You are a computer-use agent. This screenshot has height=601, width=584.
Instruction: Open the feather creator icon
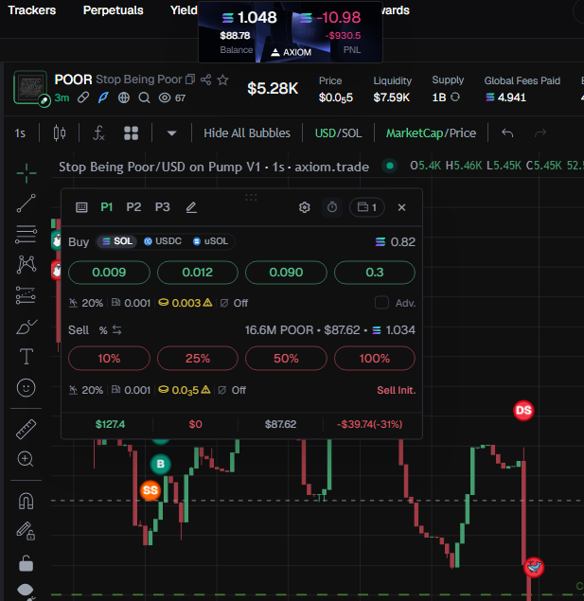103,97
